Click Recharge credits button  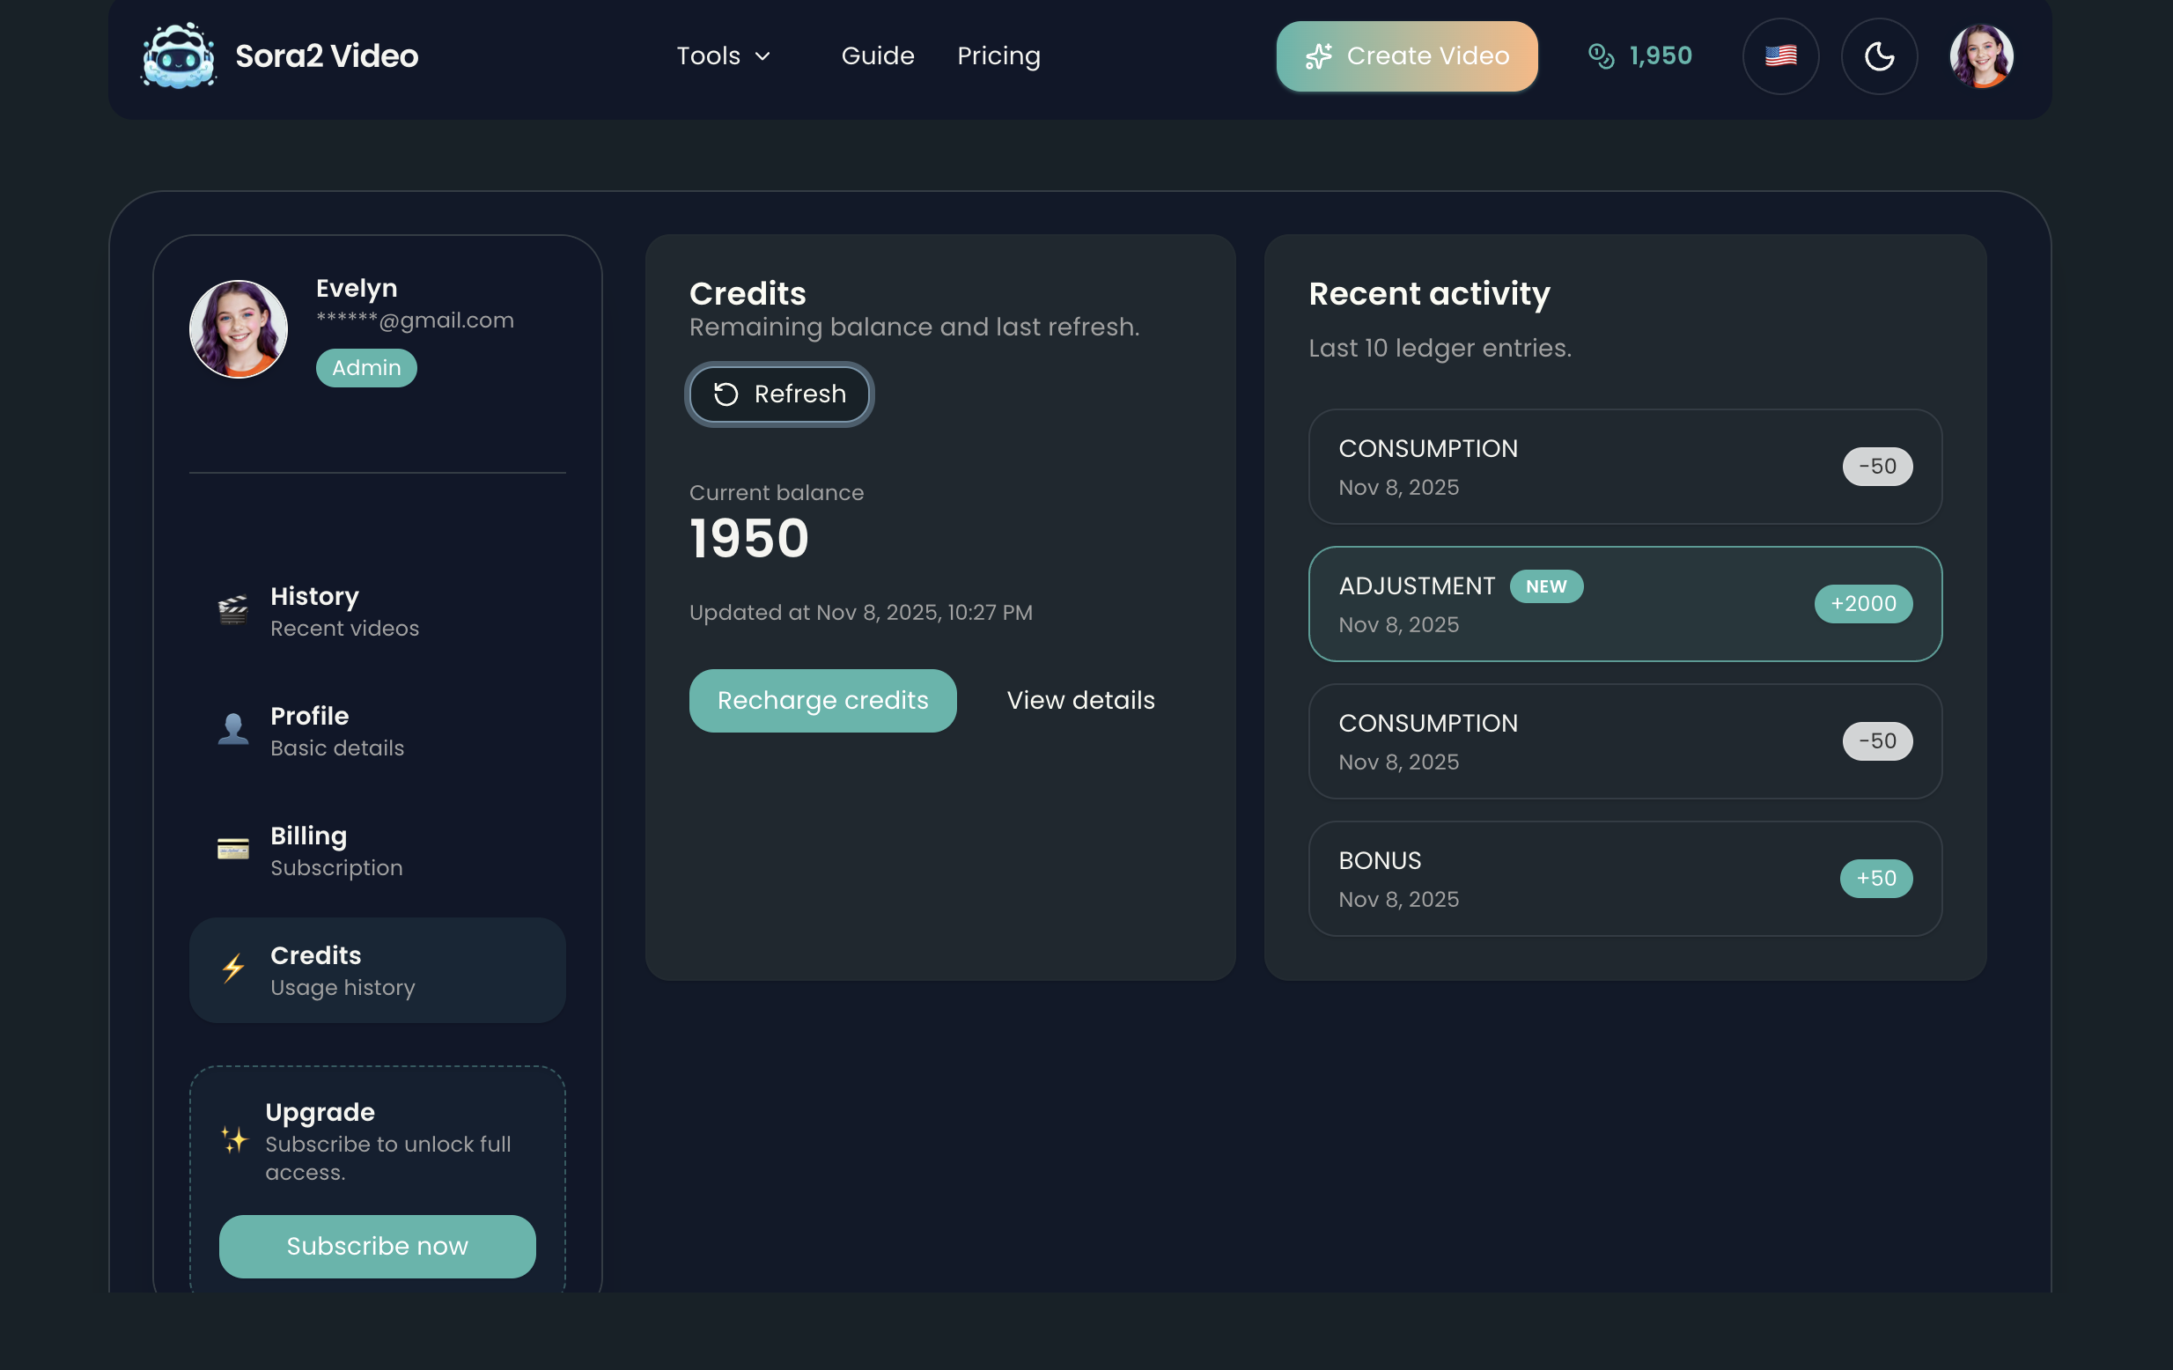[822, 700]
